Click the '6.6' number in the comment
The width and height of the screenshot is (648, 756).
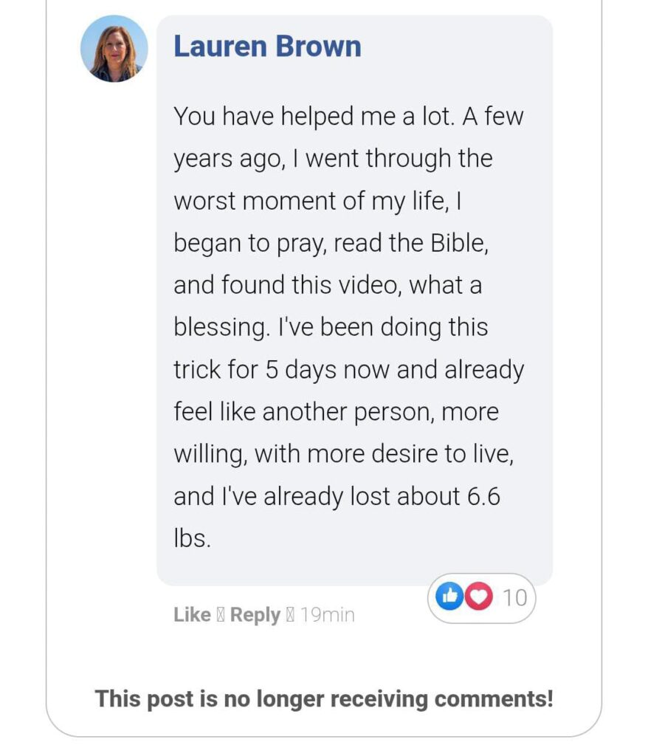[x=483, y=496]
